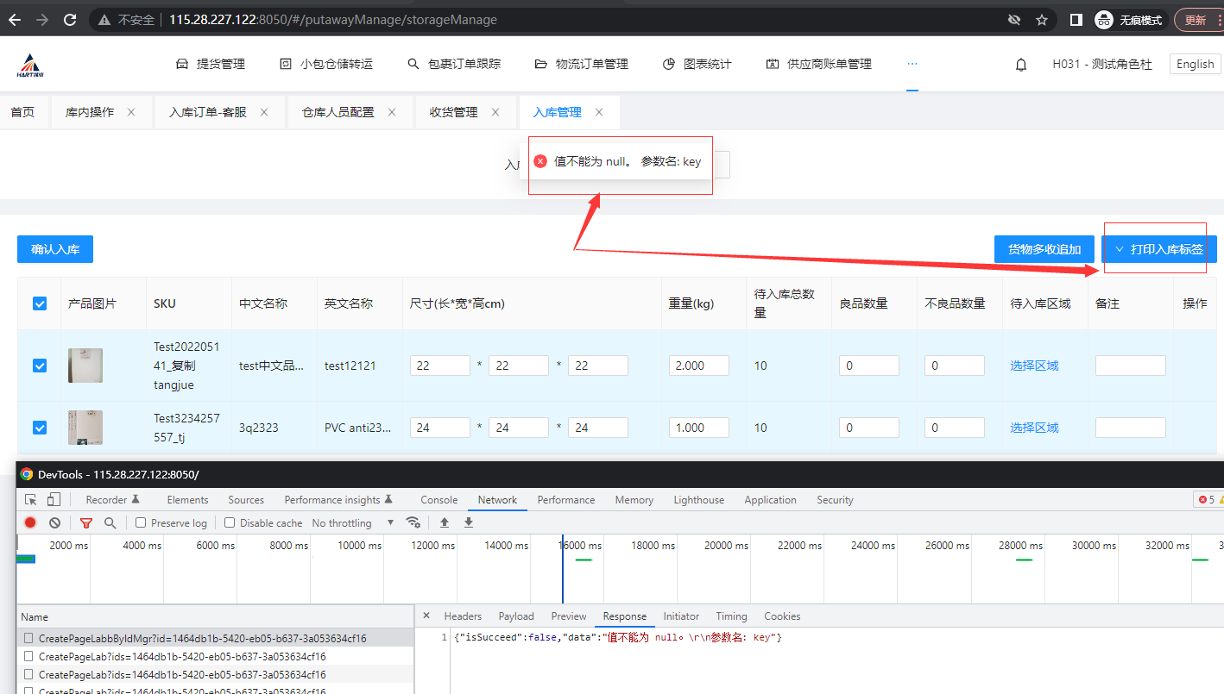Click the blue timeline marker near 16000 ms
The height and width of the screenshot is (694, 1224).
click(x=563, y=569)
